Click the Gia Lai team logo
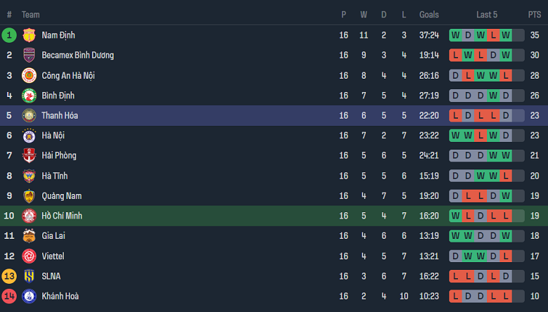 (x=29, y=236)
